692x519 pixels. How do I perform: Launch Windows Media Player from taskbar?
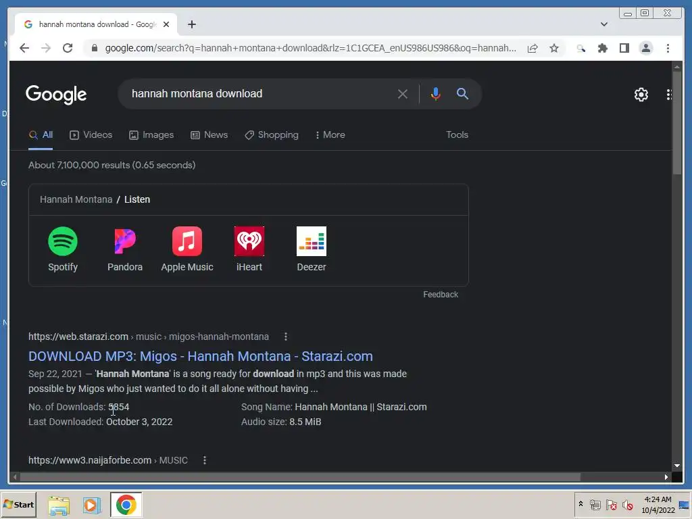tap(91, 505)
